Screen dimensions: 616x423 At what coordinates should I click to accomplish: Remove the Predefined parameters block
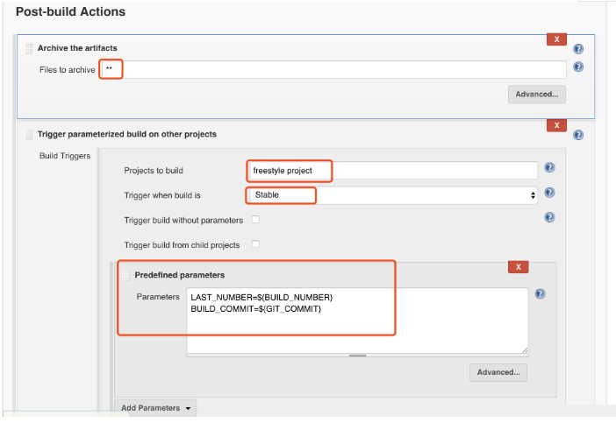pos(519,266)
